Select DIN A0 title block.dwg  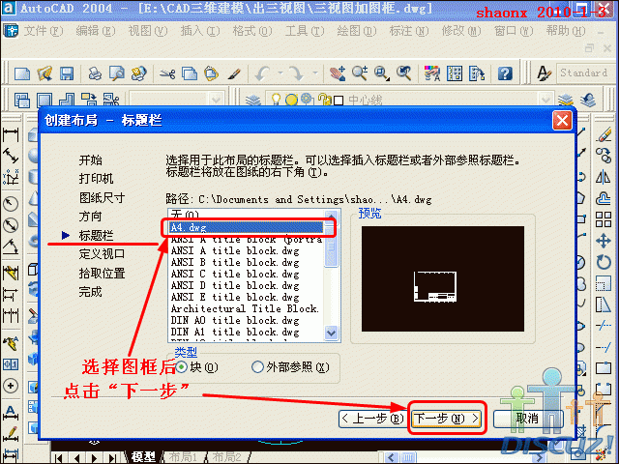247,320
